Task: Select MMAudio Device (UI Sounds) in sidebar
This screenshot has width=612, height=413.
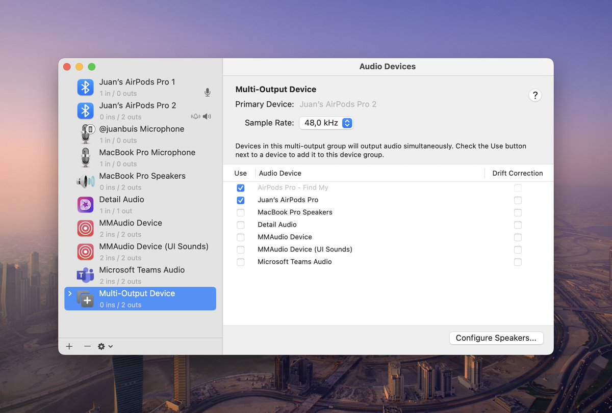Action: [x=140, y=252]
